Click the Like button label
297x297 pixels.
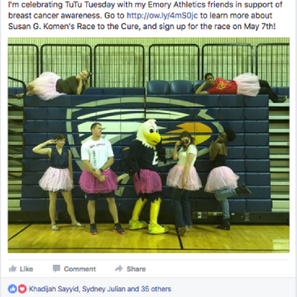click(x=26, y=269)
